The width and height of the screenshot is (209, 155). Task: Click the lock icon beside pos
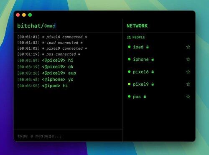click(145, 97)
